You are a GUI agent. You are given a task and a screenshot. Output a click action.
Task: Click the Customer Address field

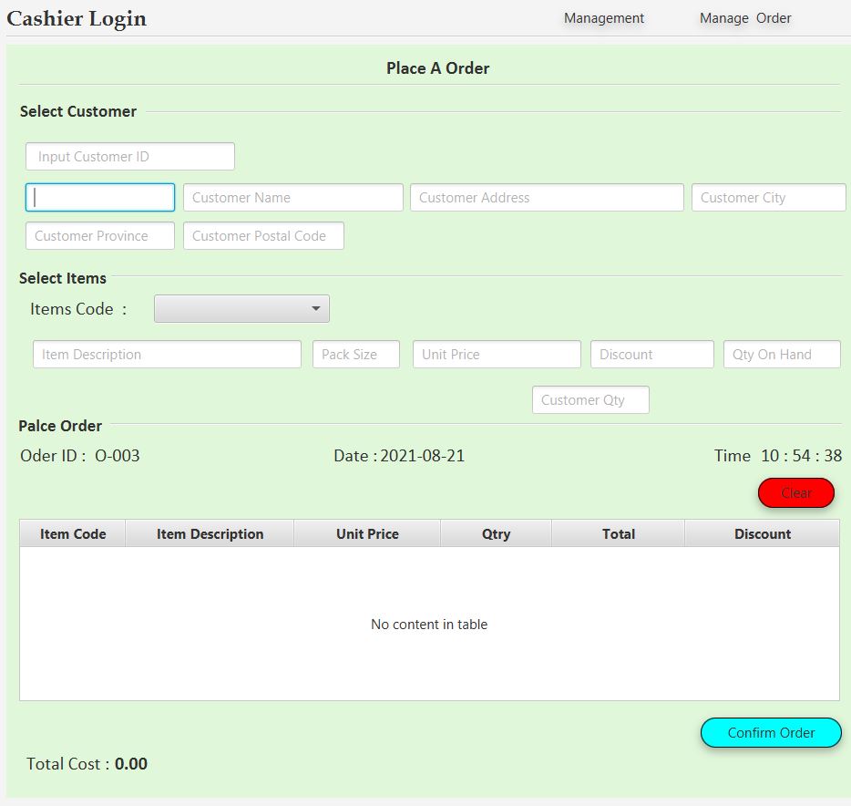547,197
